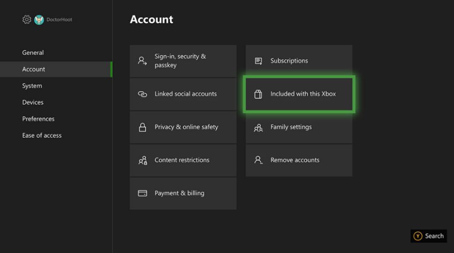Click the content restrictions people-lock icon
Viewport: 454px width, 253px height.
click(143, 160)
